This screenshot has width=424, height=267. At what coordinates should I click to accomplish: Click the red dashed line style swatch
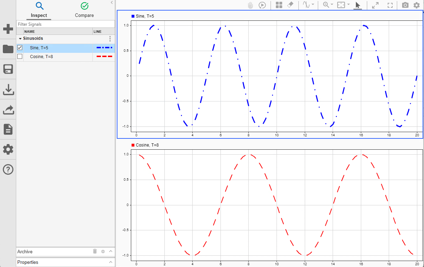tap(104, 56)
